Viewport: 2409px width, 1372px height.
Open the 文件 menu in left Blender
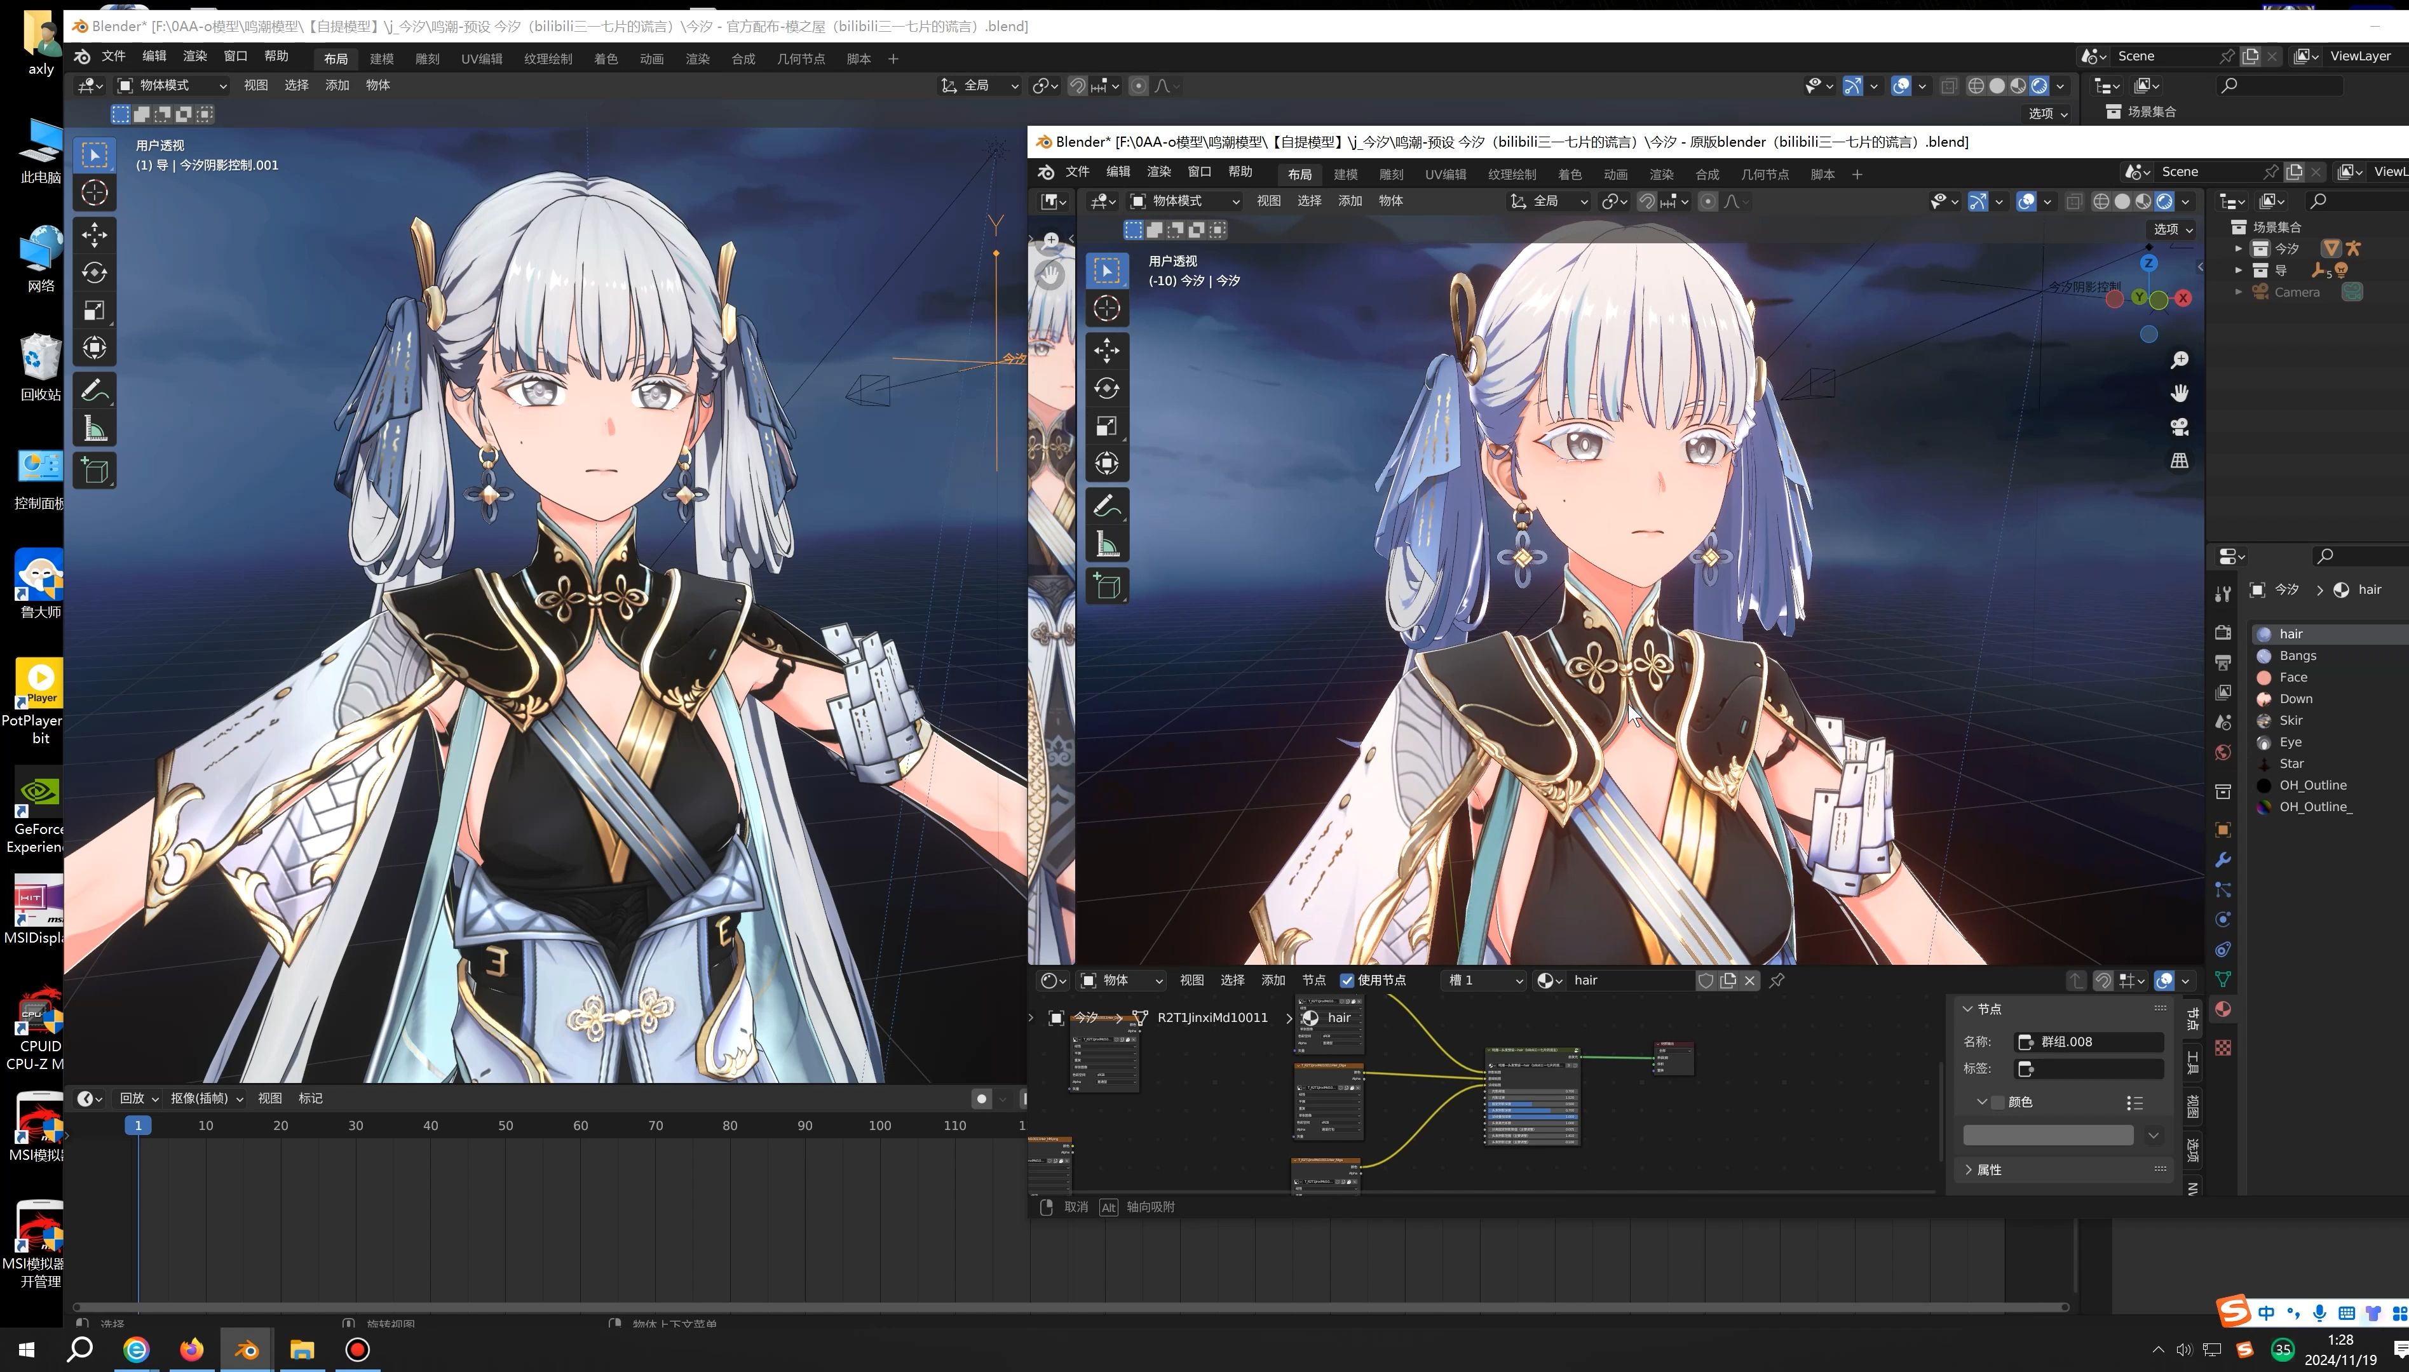click(113, 57)
